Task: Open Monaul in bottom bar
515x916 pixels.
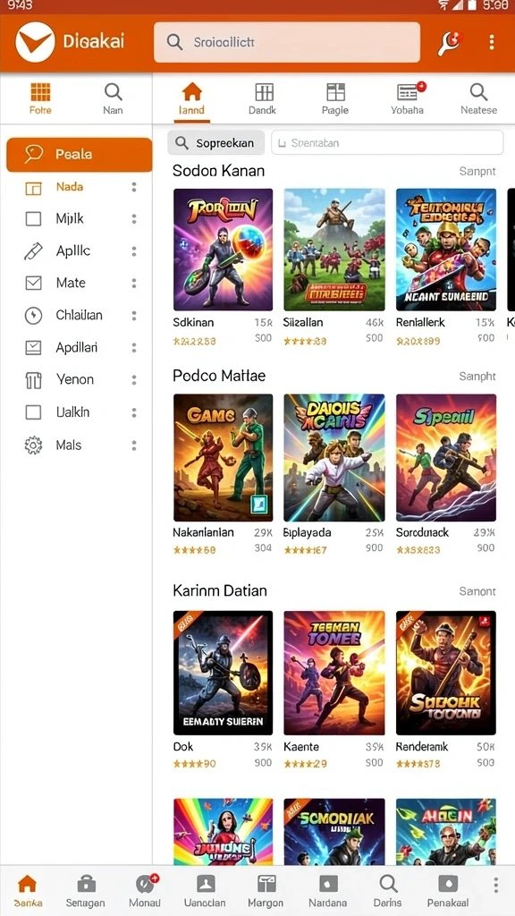Action: point(145,891)
